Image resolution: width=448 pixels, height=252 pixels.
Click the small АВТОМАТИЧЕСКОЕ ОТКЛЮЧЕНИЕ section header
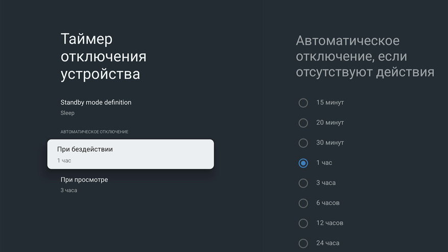tap(95, 132)
